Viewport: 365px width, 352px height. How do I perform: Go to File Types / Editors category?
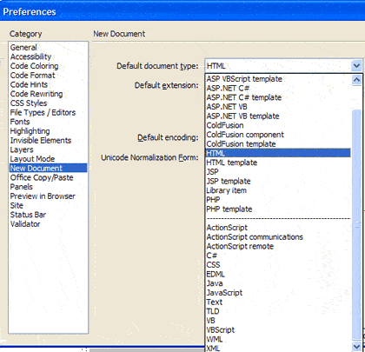(x=43, y=112)
